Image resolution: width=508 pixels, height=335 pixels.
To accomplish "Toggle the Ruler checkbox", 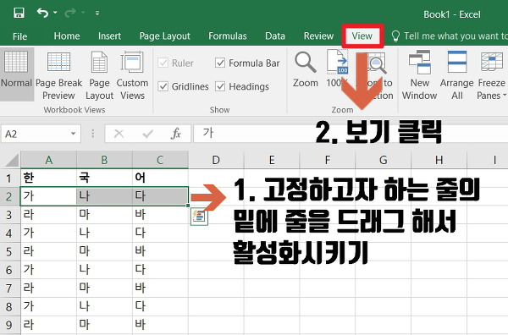I will click(x=163, y=63).
